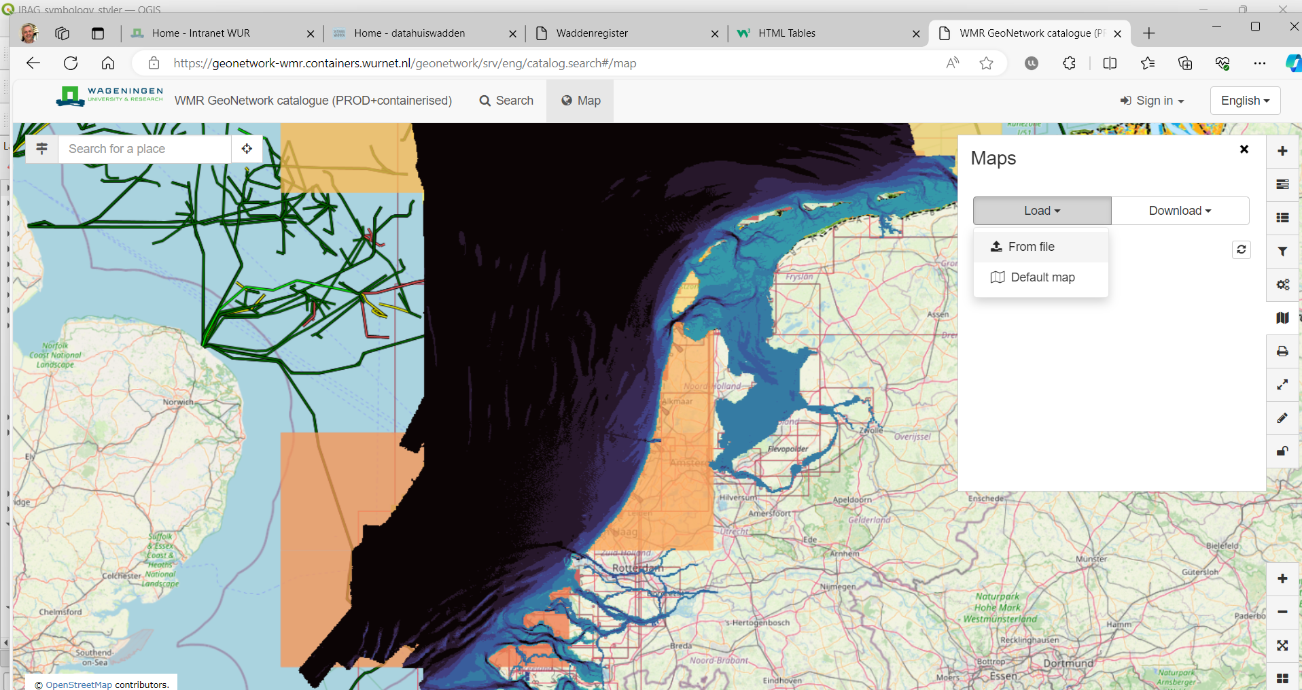This screenshot has height=690, width=1302.
Task: Close the Maps panel
Action: tap(1244, 150)
